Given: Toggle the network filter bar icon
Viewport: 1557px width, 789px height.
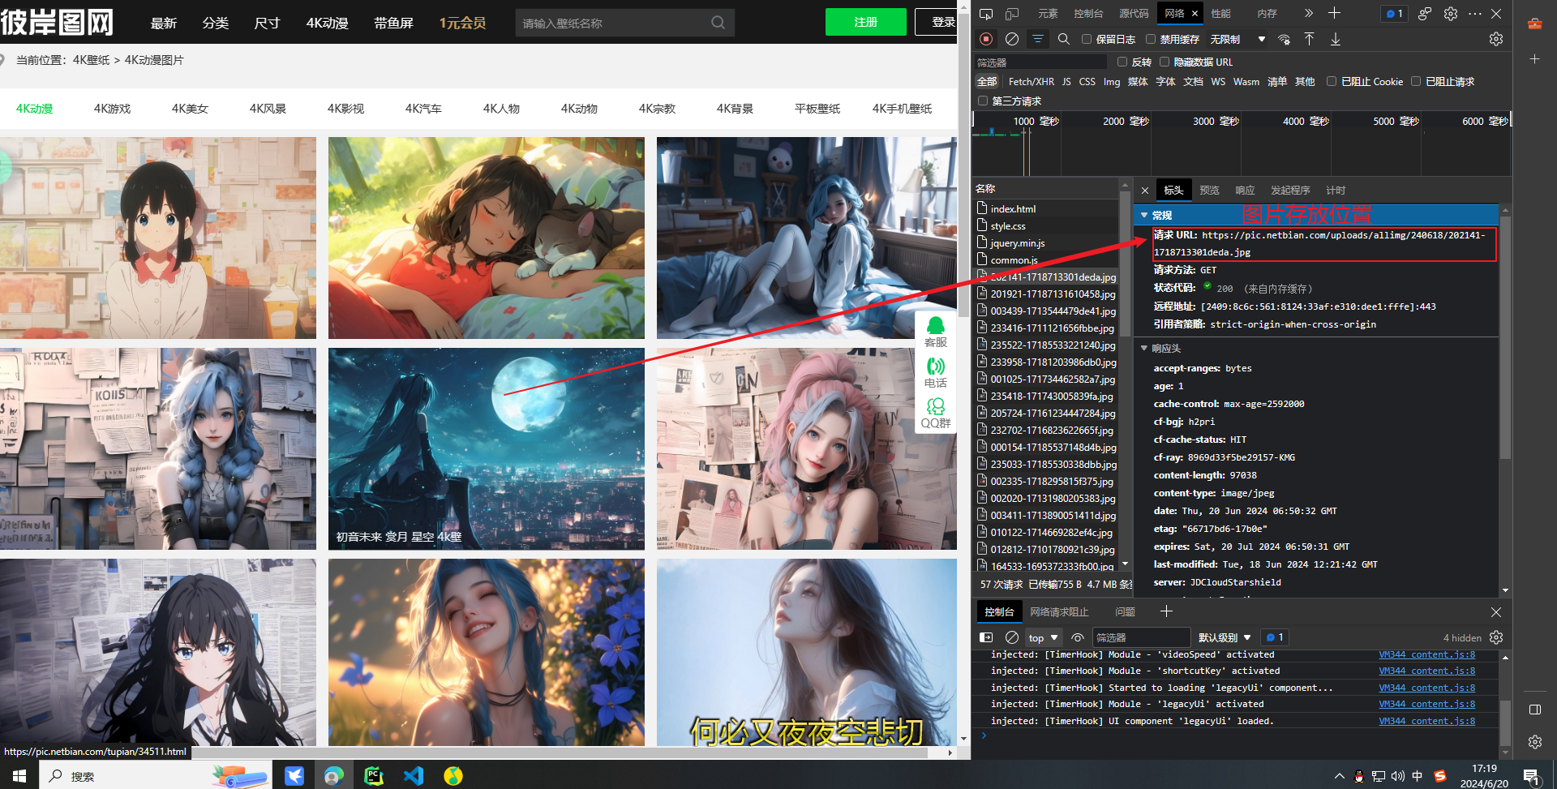Looking at the screenshot, I should [x=1038, y=39].
